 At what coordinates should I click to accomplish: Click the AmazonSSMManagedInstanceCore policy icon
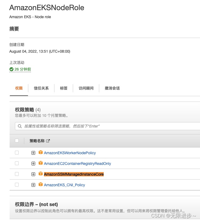pos(41,174)
